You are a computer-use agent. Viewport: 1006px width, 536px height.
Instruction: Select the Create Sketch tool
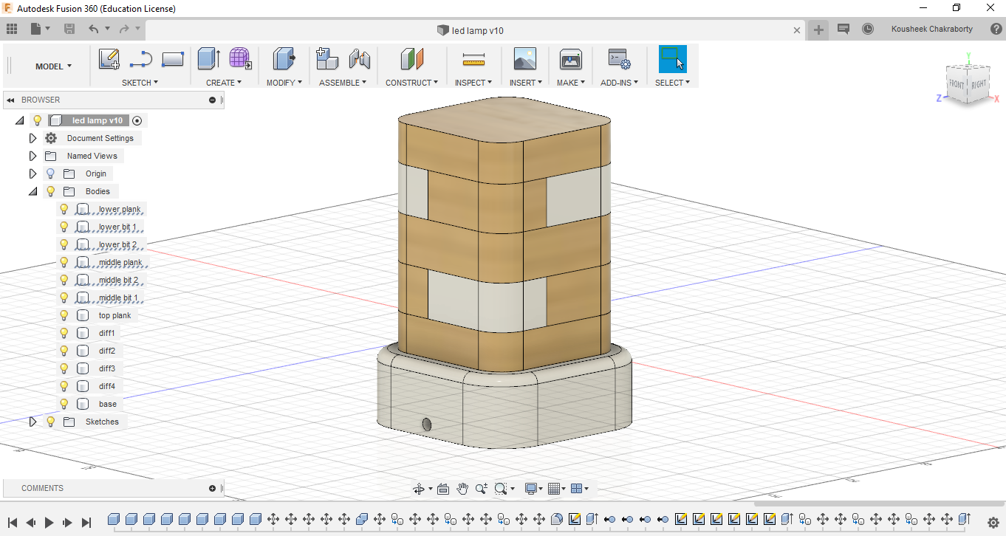(109, 58)
